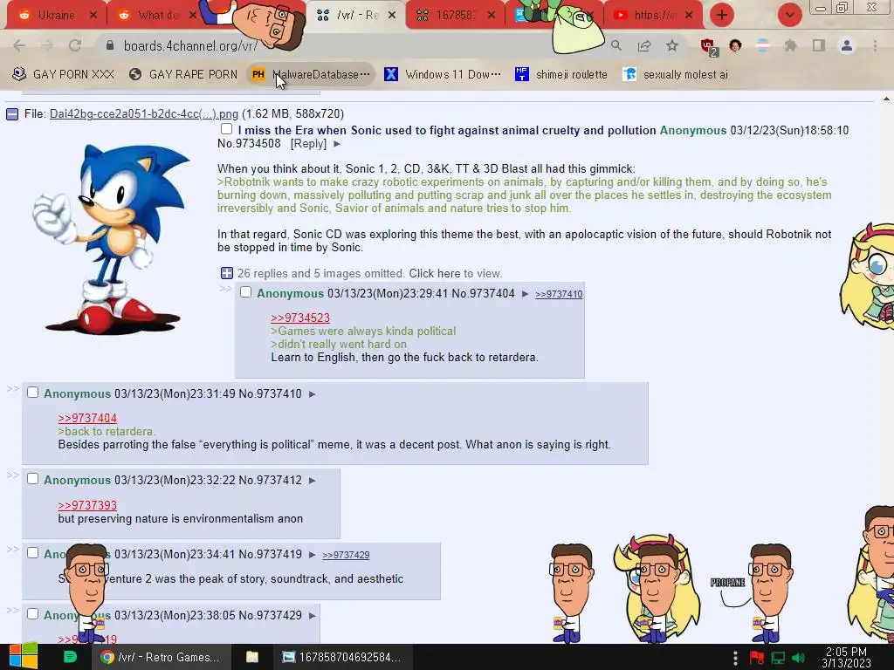Switch to the Ukraine Reddit tab
This screenshot has height=670, width=894.
coord(56,16)
